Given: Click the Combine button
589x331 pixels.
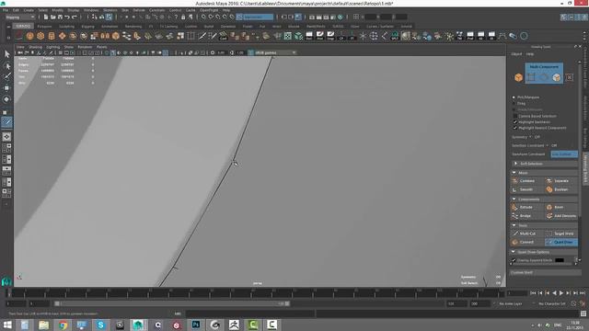Looking at the screenshot, I should pyautogui.click(x=527, y=181).
